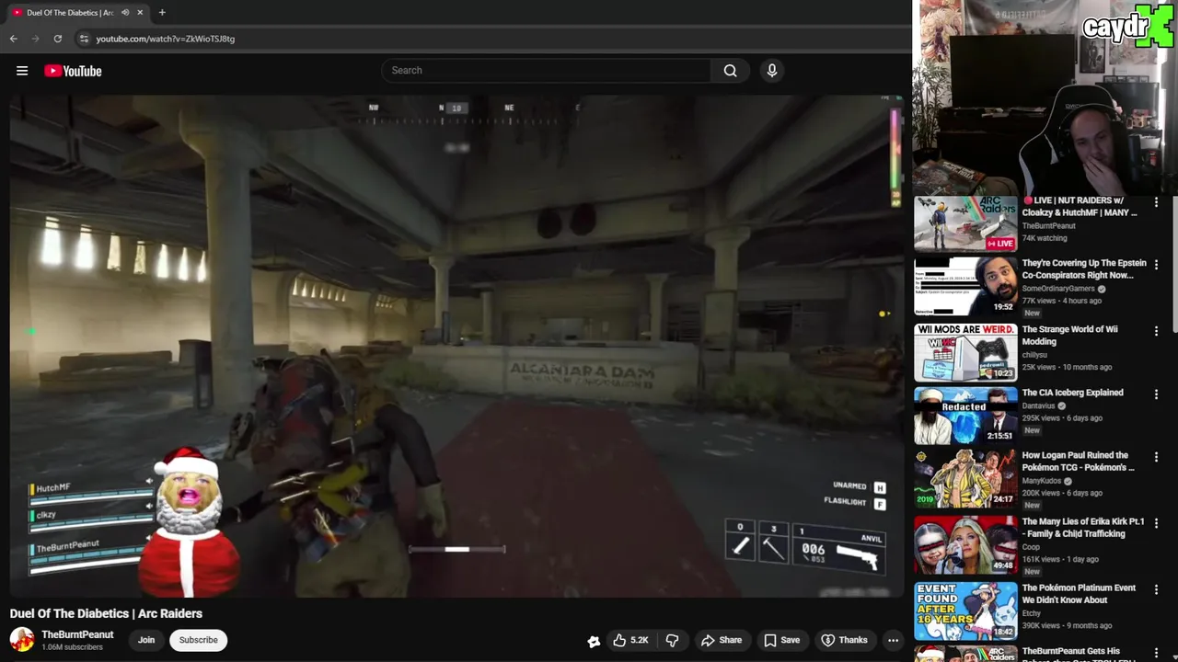Image resolution: width=1178 pixels, height=662 pixels.
Task: Click the icon left of the like button
Action: click(x=594, y=641)
